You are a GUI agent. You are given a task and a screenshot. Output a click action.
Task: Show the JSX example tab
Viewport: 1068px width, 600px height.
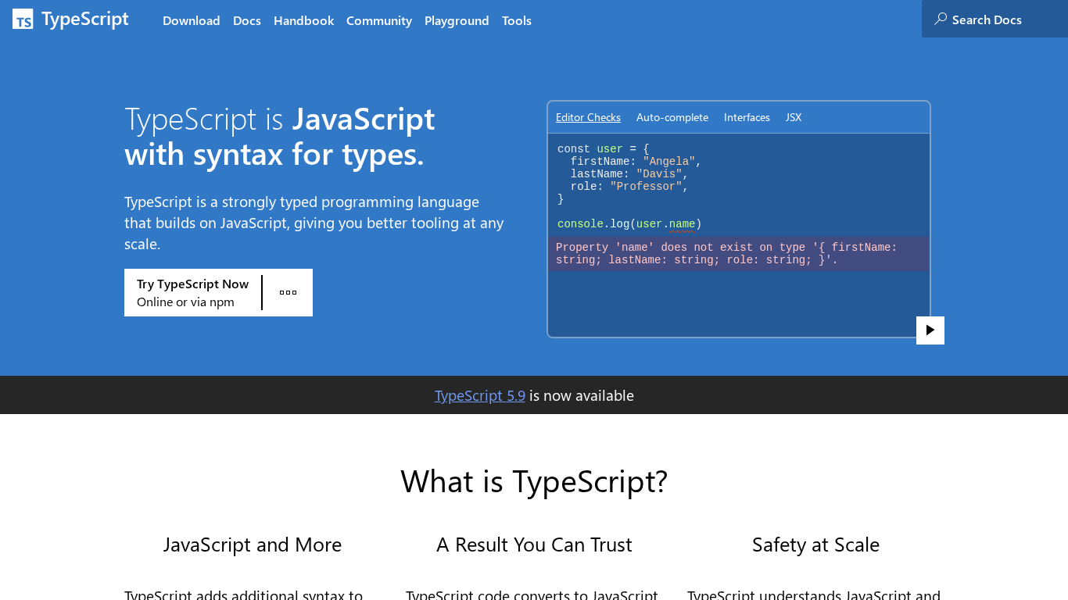click(794, 117)
